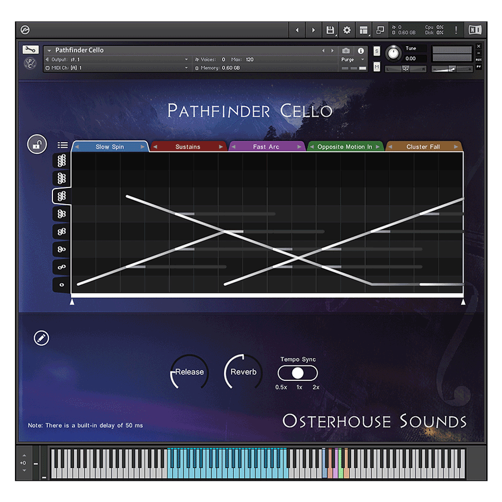Open the wrench instrument edit icon
Viewport: 502px width, 502px height.
tap(30, 50)
